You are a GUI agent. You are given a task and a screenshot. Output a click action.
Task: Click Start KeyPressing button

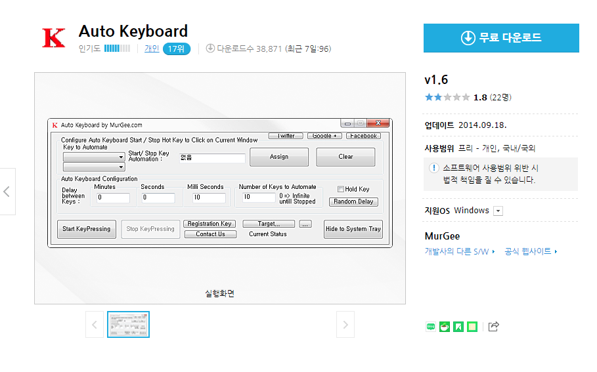[87, 229]
